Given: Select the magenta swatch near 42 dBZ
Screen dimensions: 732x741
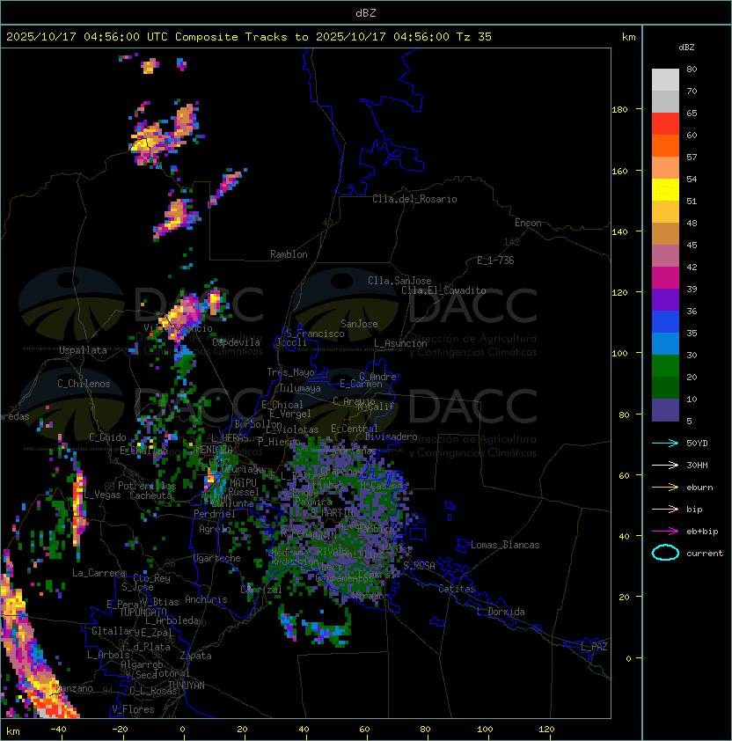Looking at the screenshot, I should 665,277.
